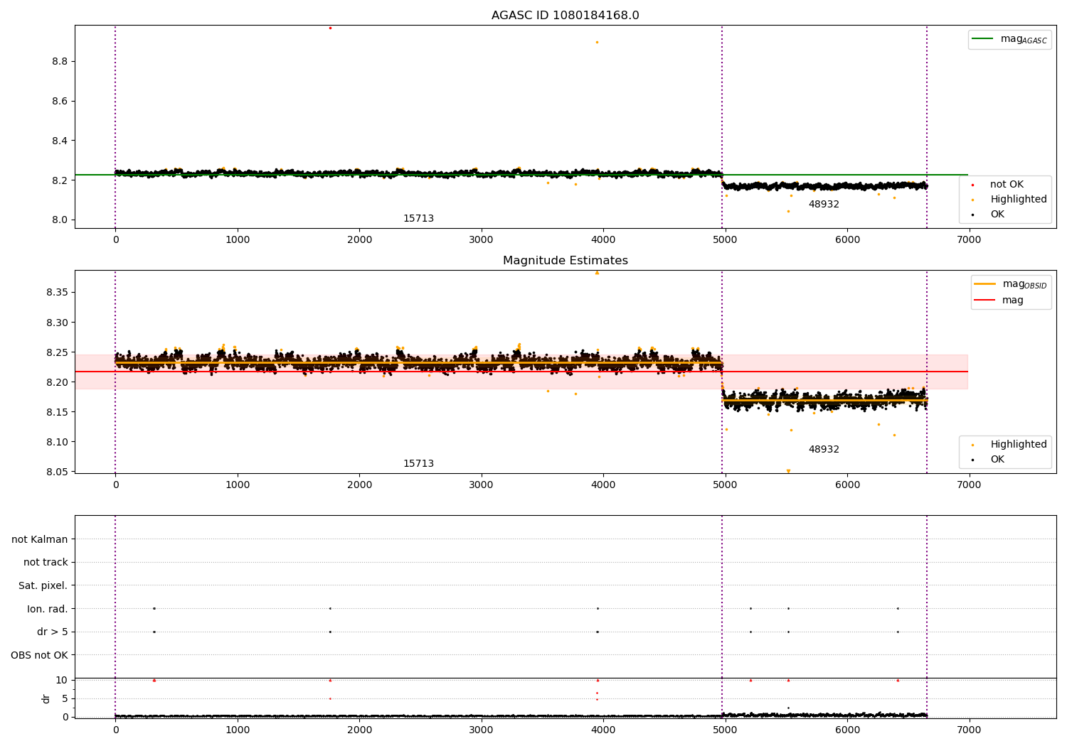
Task: Click the 8.4 y-axis tick in top plot
Action: (60, 141)
